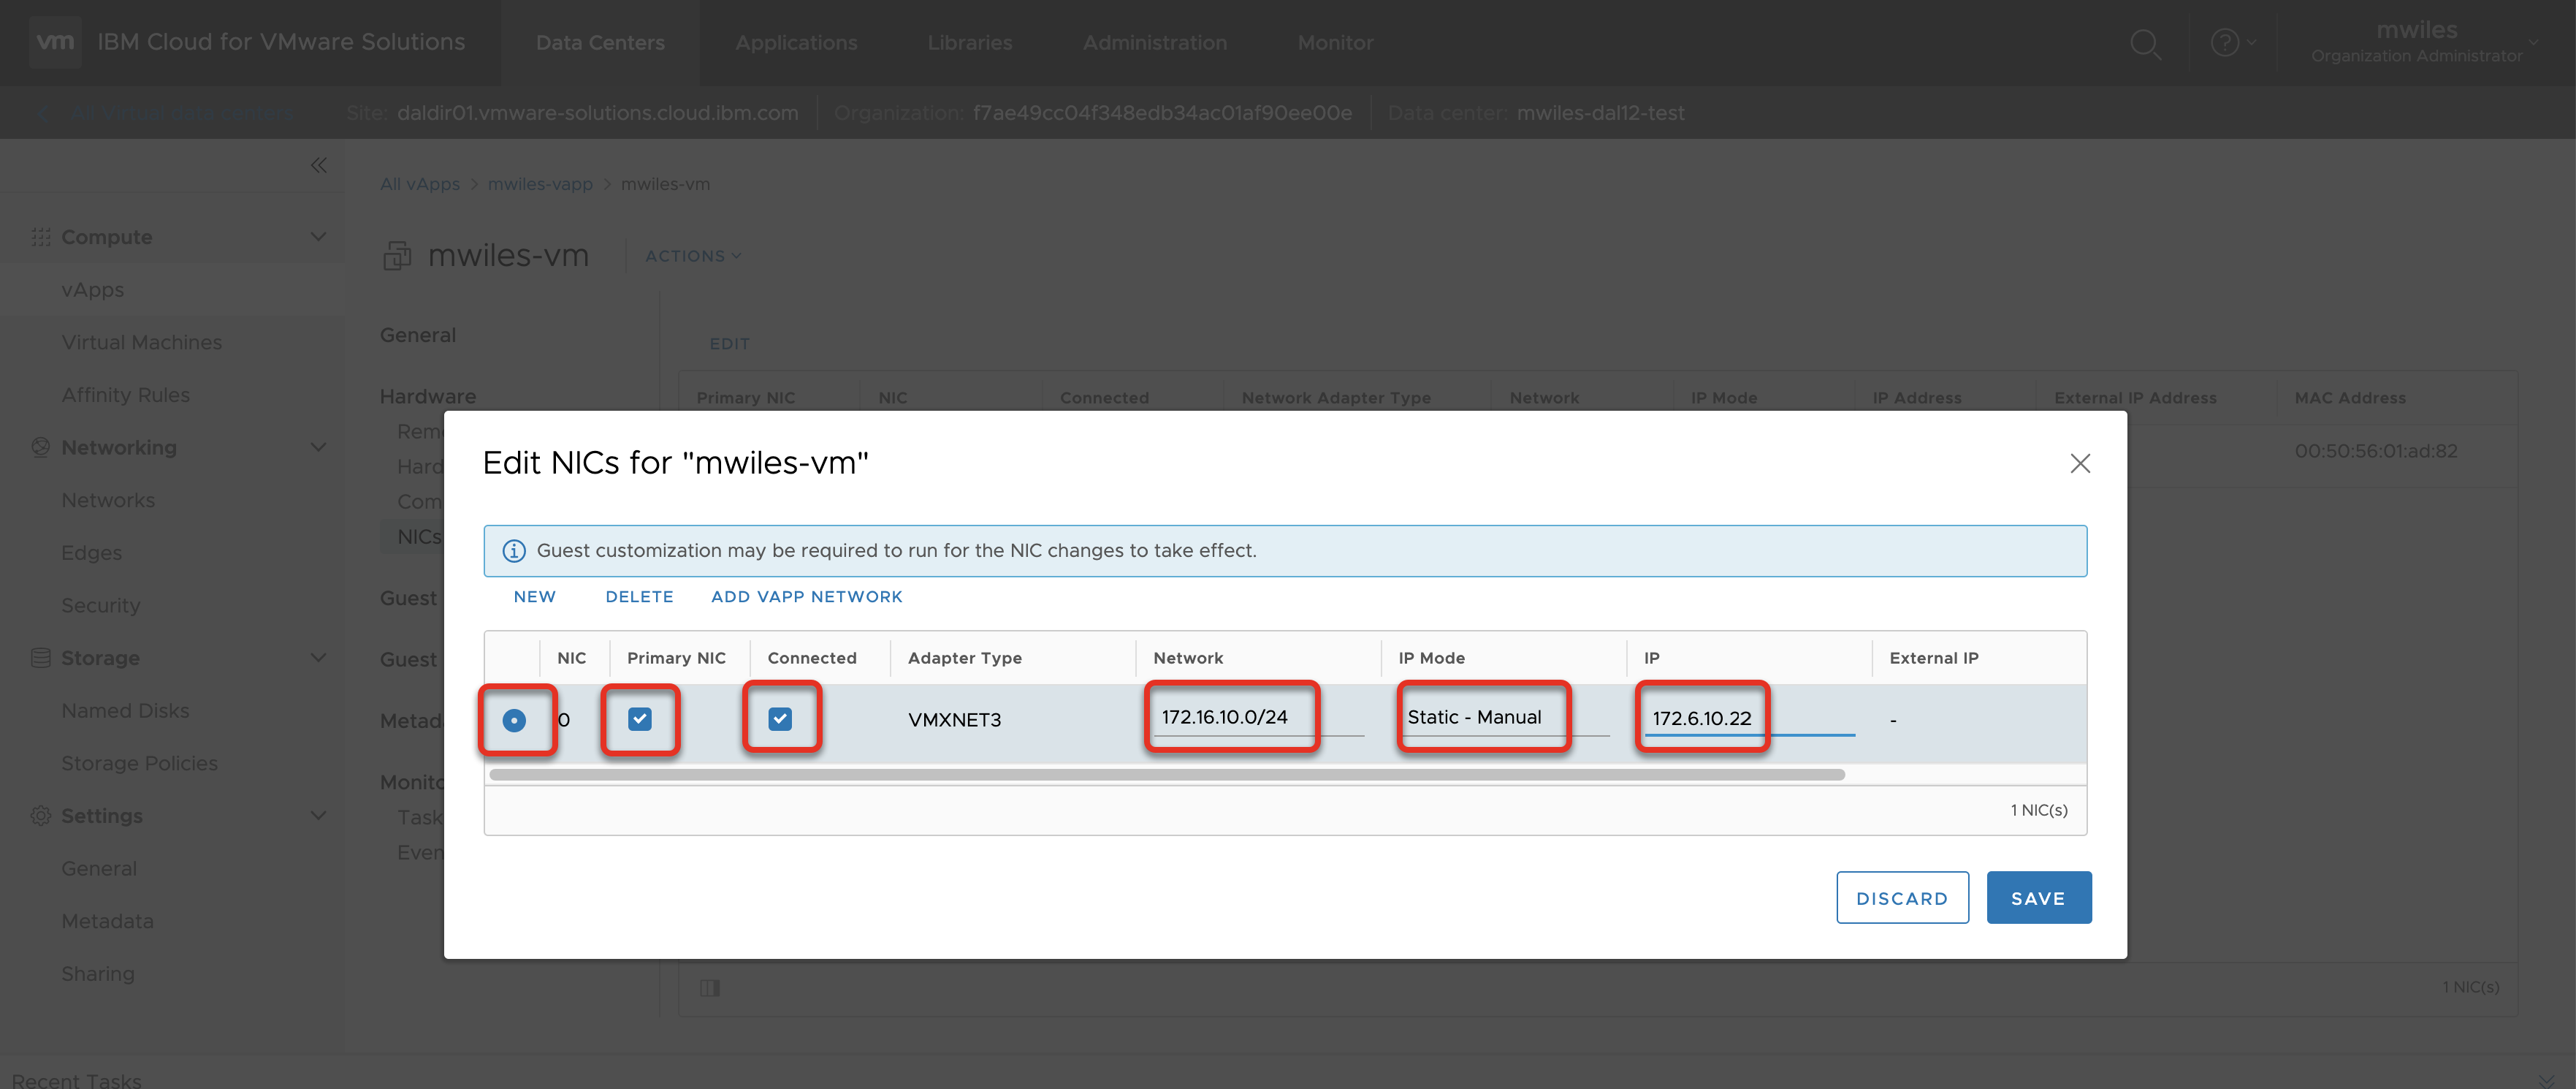Click the mwiles-vm virtual machine icon
2576x1089 pixels.
coord(397,256)
